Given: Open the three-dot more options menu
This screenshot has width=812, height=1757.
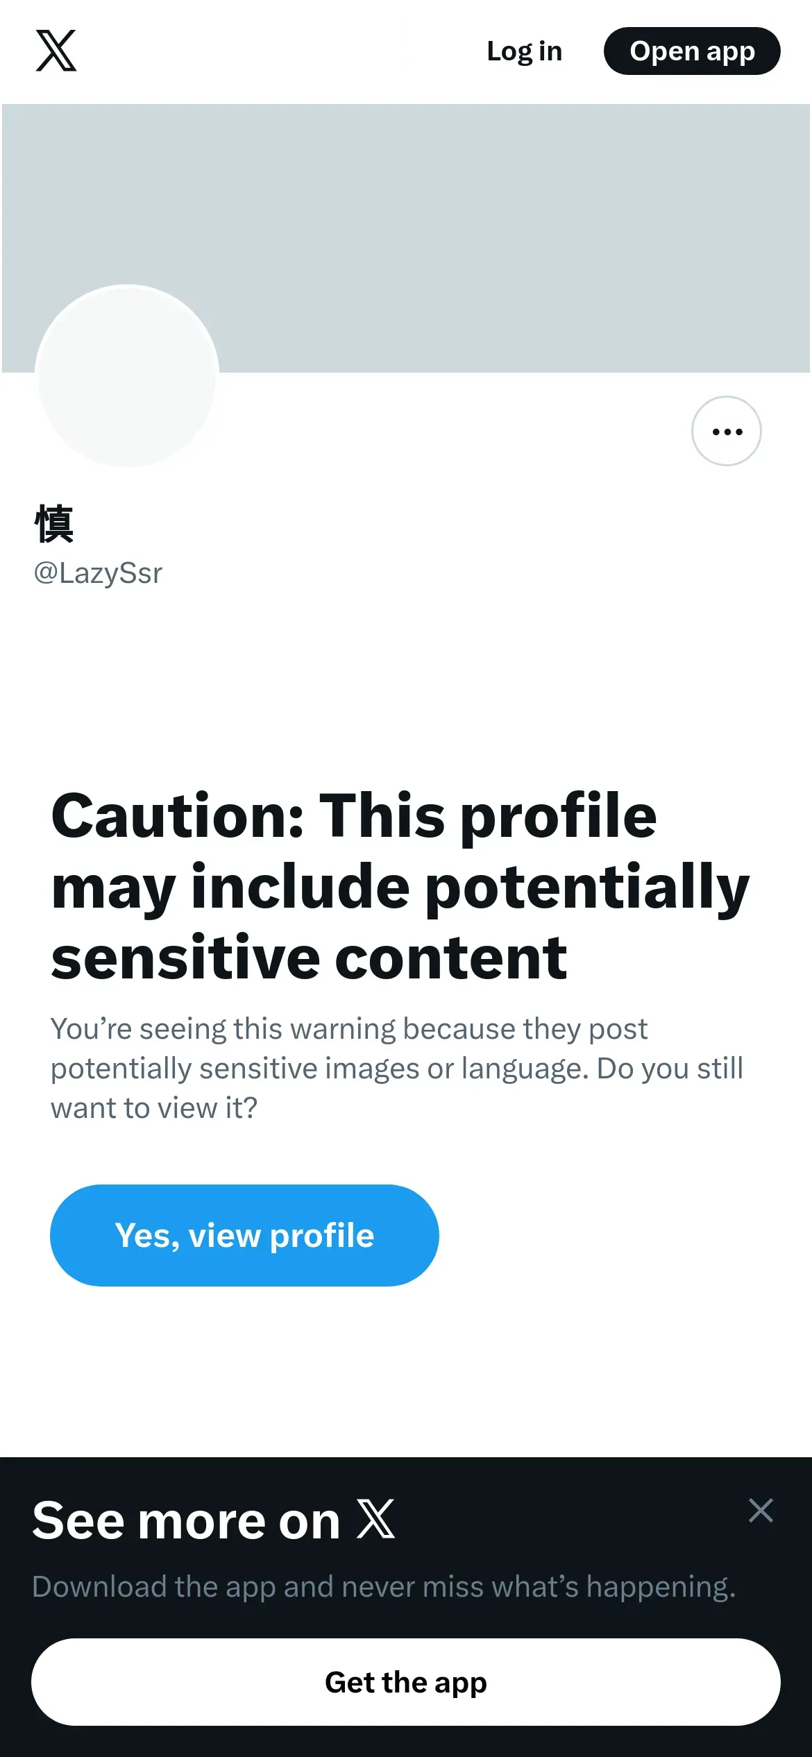Looking at the screenshot, I should pos(726,431).
